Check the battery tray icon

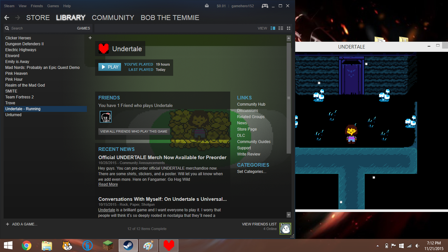coord(386,245)
